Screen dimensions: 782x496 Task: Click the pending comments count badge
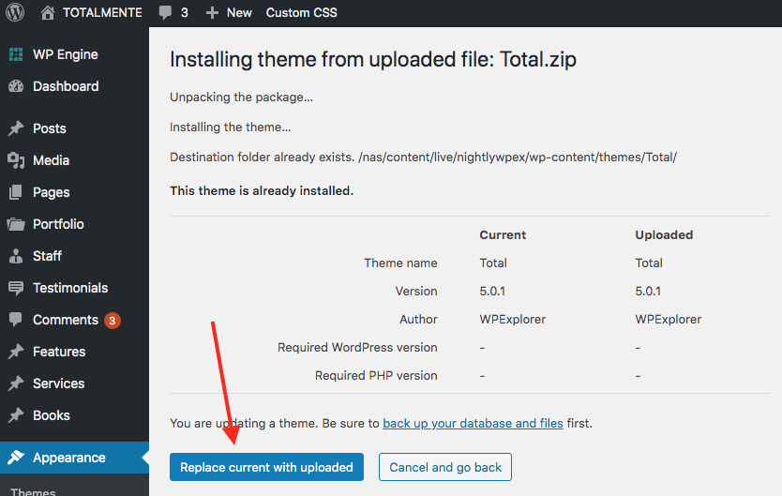pyautogui.click(x=113, y=321)
